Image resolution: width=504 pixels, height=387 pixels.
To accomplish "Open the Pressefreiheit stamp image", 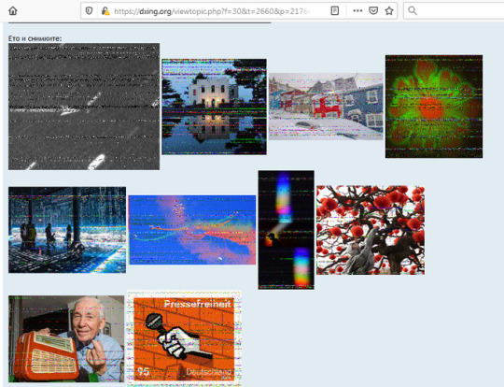I will [x=184, y=338].
